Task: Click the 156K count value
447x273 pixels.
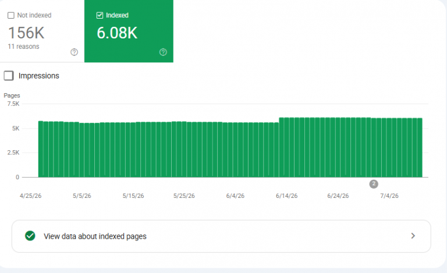Action: point(26,33)
